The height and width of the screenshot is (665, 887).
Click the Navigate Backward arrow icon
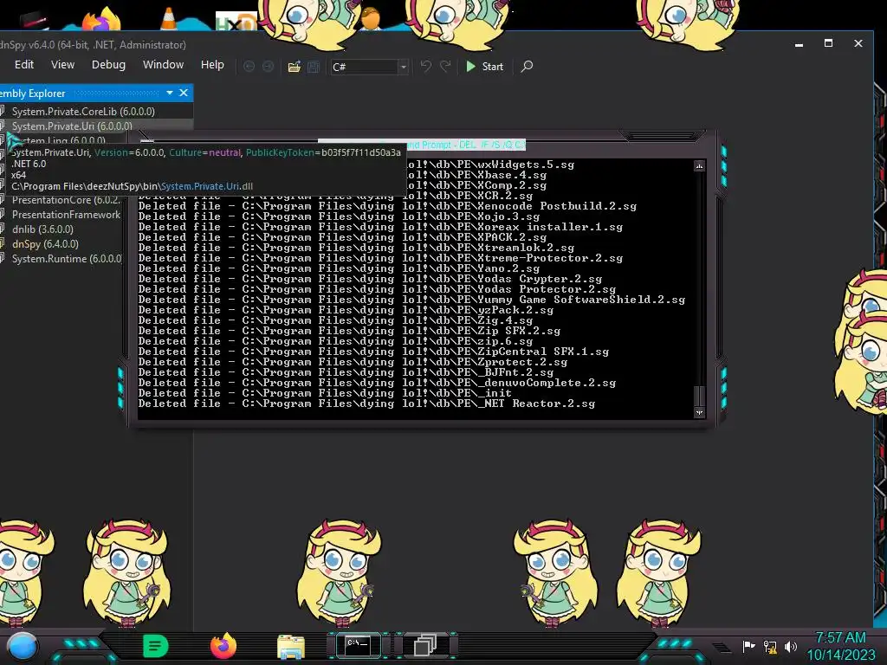(249, 67)
